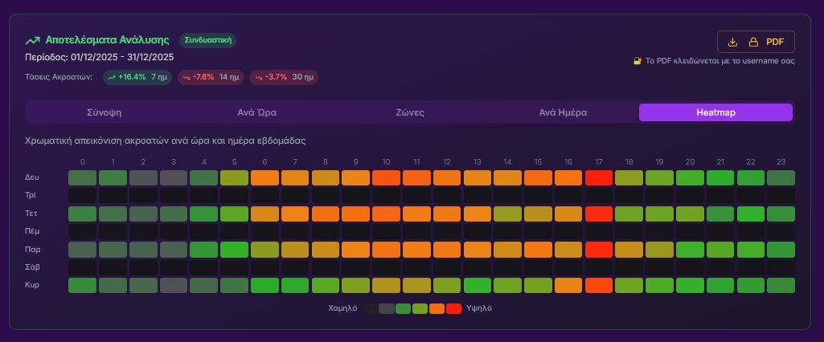Select the active Heatmap tab
Image resolution: width=824 pixels, height=342 pixels.
(715, 112)
